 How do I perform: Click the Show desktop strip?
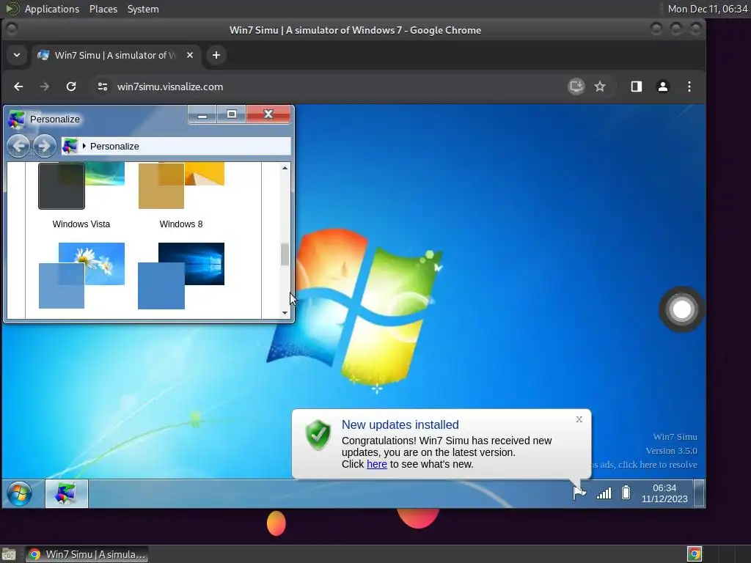[x=699, y=493]
